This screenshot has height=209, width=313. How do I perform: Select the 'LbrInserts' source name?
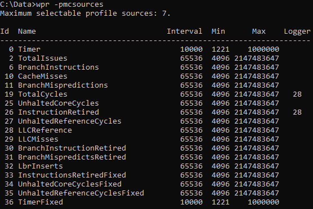click(41, 166)
